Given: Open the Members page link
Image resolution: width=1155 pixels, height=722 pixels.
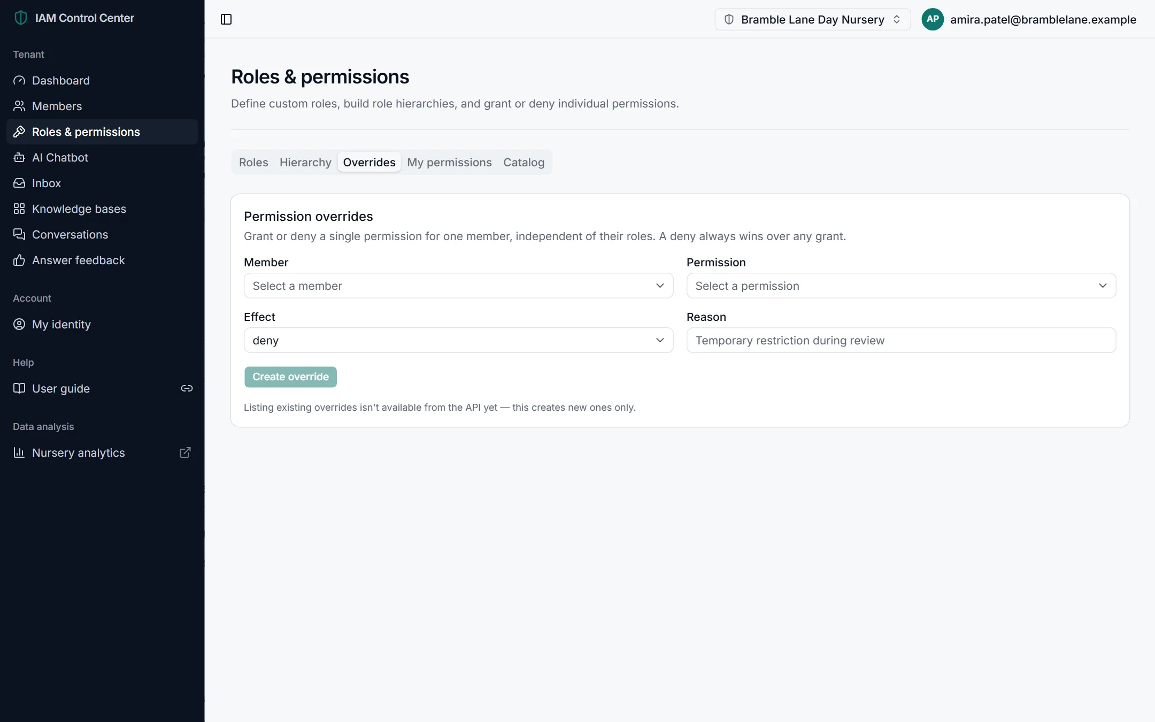Looking at the screenshot, I should tap(102, 106).
